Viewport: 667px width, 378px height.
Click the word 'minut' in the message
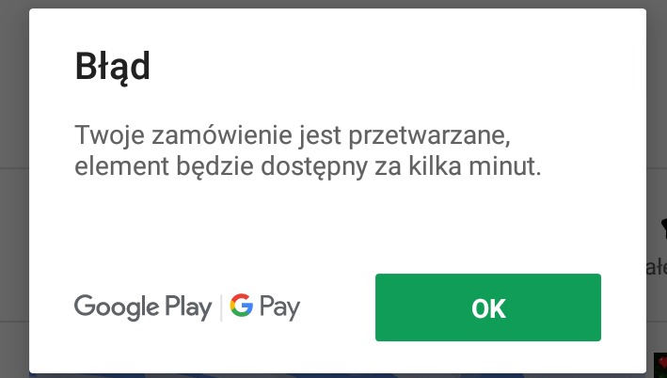[x=505, y=165]
